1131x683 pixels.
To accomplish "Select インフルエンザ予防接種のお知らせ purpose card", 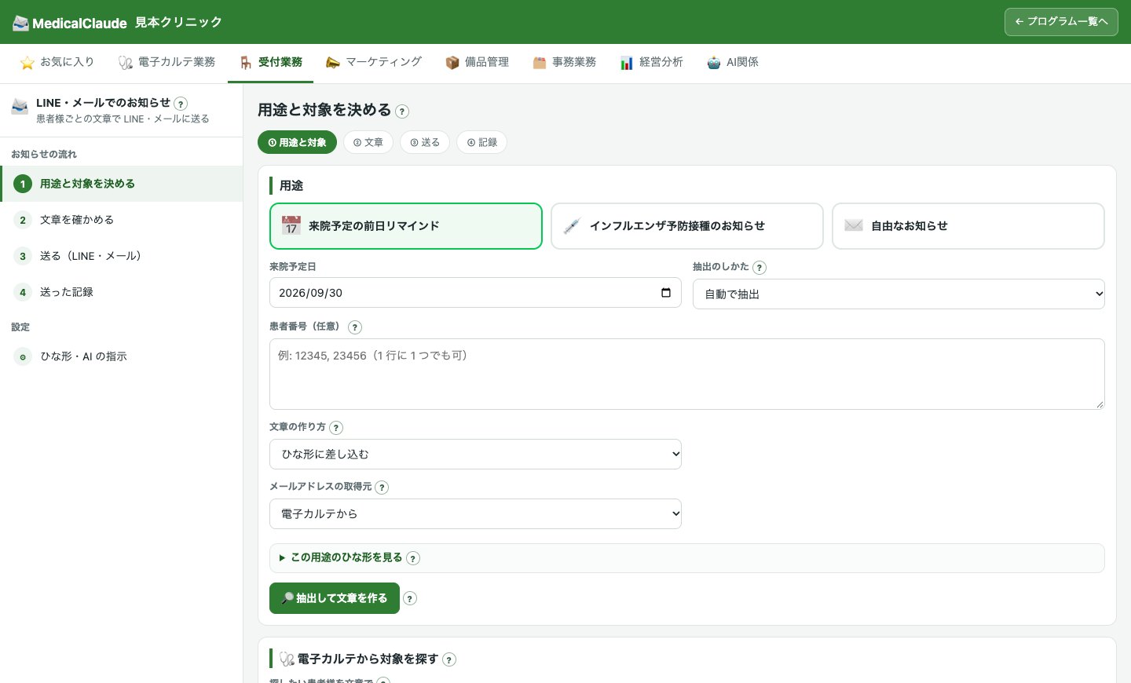I will click(x=687, y=226).
